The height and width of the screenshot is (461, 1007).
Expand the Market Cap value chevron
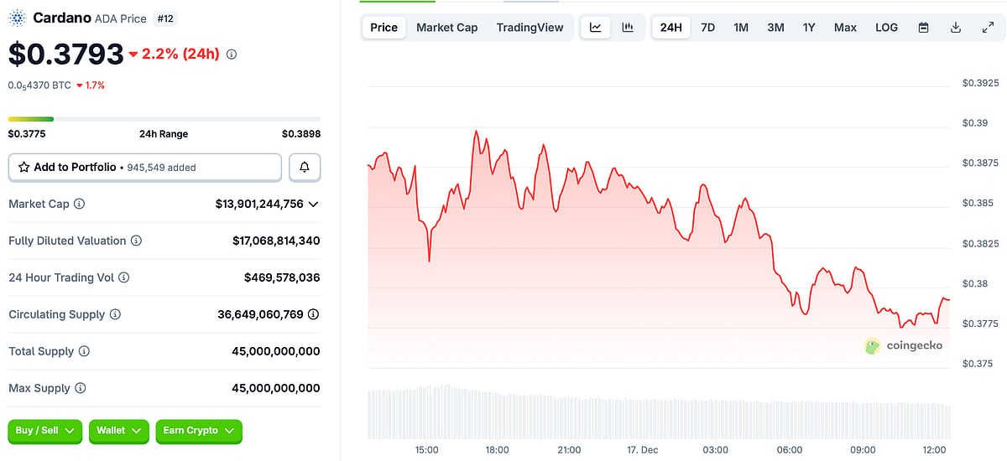pyautogui.click(x=313, y=204)
